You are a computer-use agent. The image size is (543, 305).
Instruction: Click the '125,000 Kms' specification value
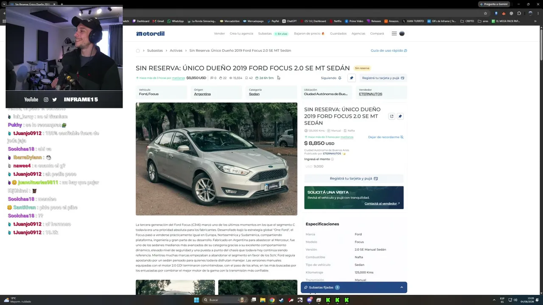[x=364, y=272]
